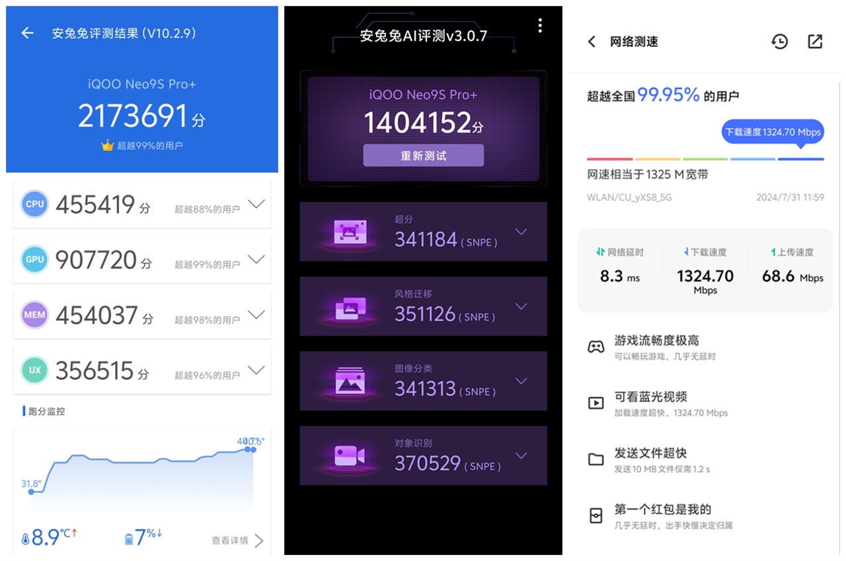The image size is (846, 561).
Task: Expand the 超分 score breakdown
Action: (x=521, y=232)
